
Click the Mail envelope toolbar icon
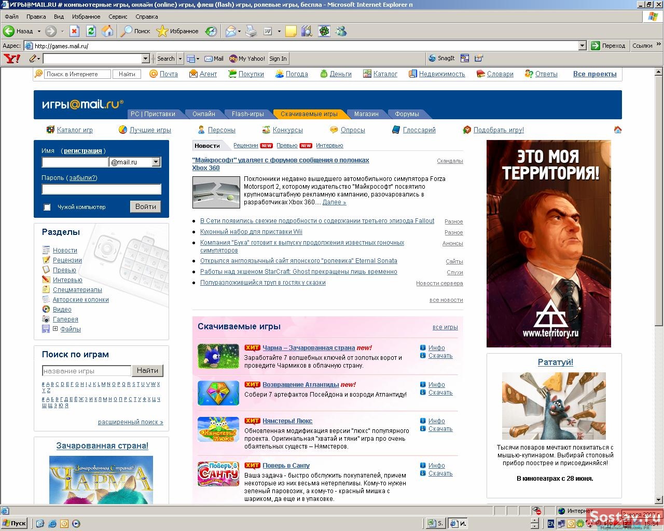coord(230,31)
